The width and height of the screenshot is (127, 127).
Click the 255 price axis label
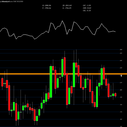[121, 53]
